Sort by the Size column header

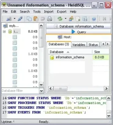[x=100, y=52]
